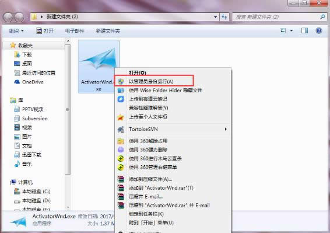Open the 组织 (Organize) dropdown menu
The height and width of the screenshot is (233, 330).
pos(16,31)
